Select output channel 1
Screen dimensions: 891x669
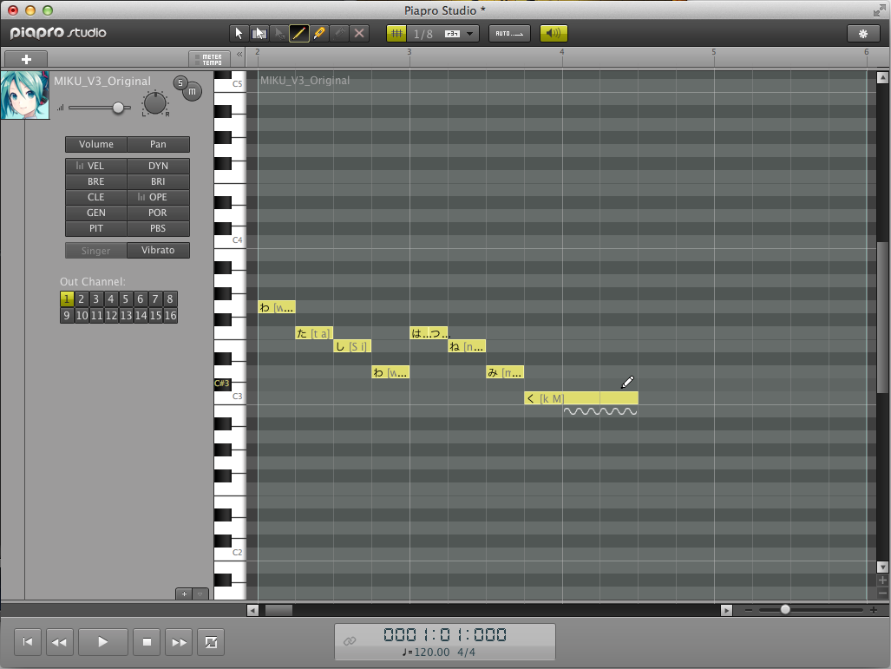pyautogui.click(x=67, y=299)
